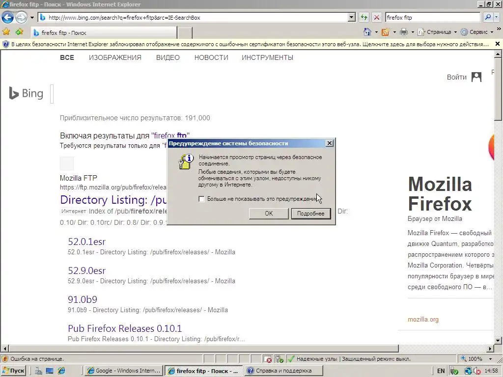Click the zoom level 100% button
This screenshot has height=377, width=503.
pyautogui.click(x=472, y=359)
